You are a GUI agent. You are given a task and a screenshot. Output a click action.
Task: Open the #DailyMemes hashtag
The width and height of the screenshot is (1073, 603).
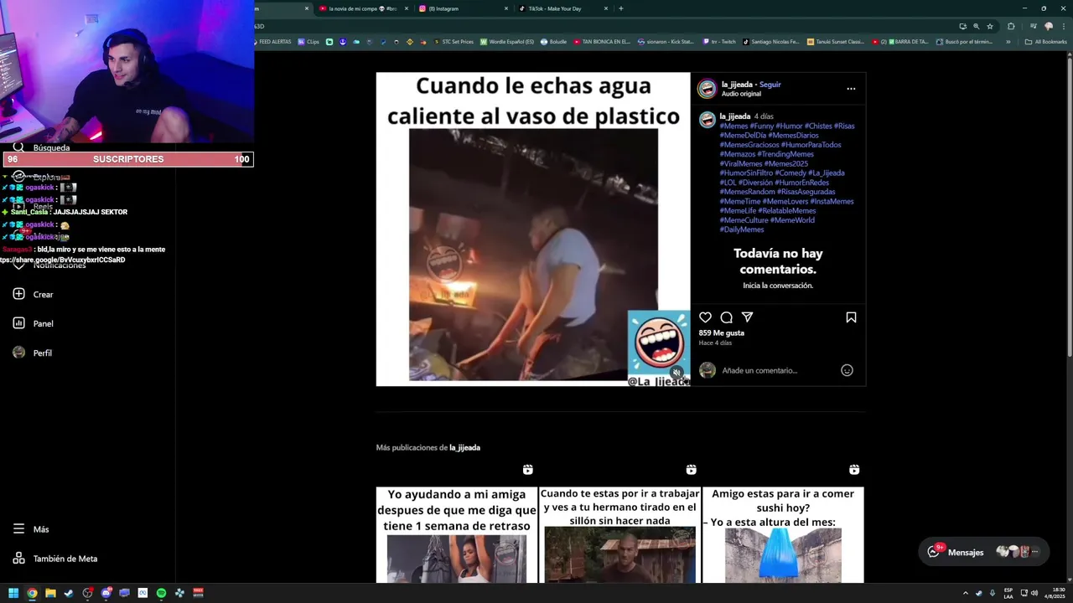(742, 229)
